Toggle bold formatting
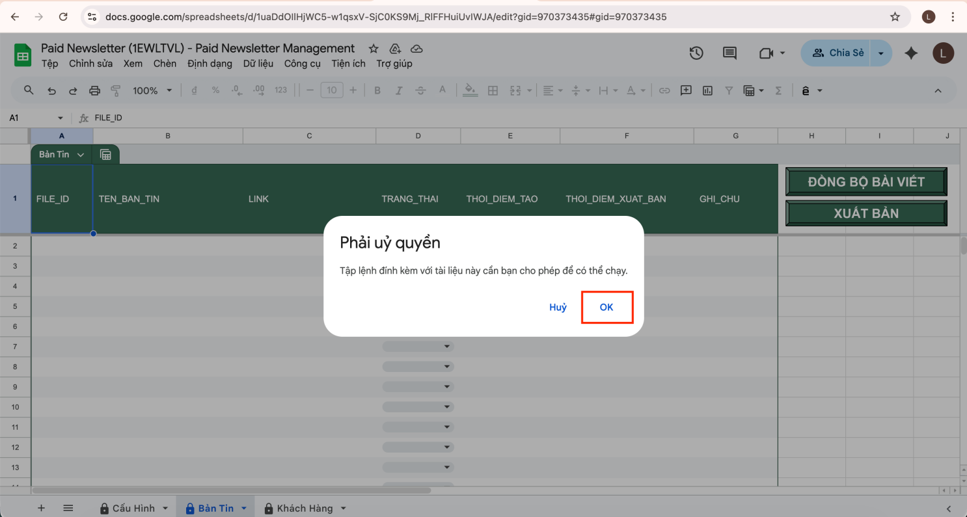Screen dimensions: 967x517 click(x=377, y=90)
